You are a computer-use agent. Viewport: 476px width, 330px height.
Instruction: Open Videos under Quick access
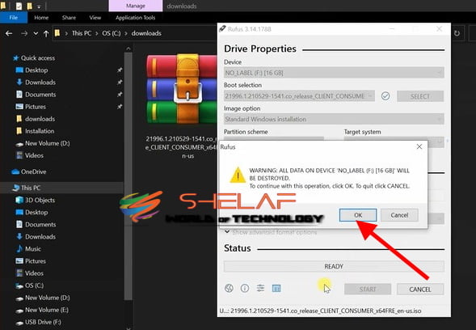coord(34,155)
